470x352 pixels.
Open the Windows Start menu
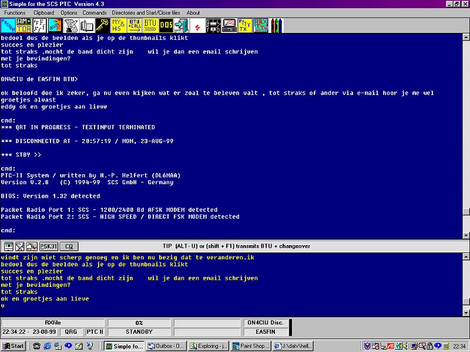14,346
